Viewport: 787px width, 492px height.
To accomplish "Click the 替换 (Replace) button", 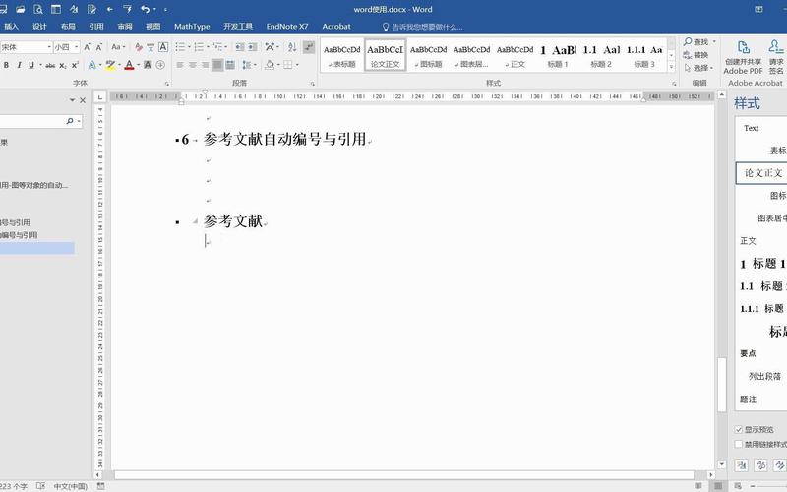I will [696, 55].
